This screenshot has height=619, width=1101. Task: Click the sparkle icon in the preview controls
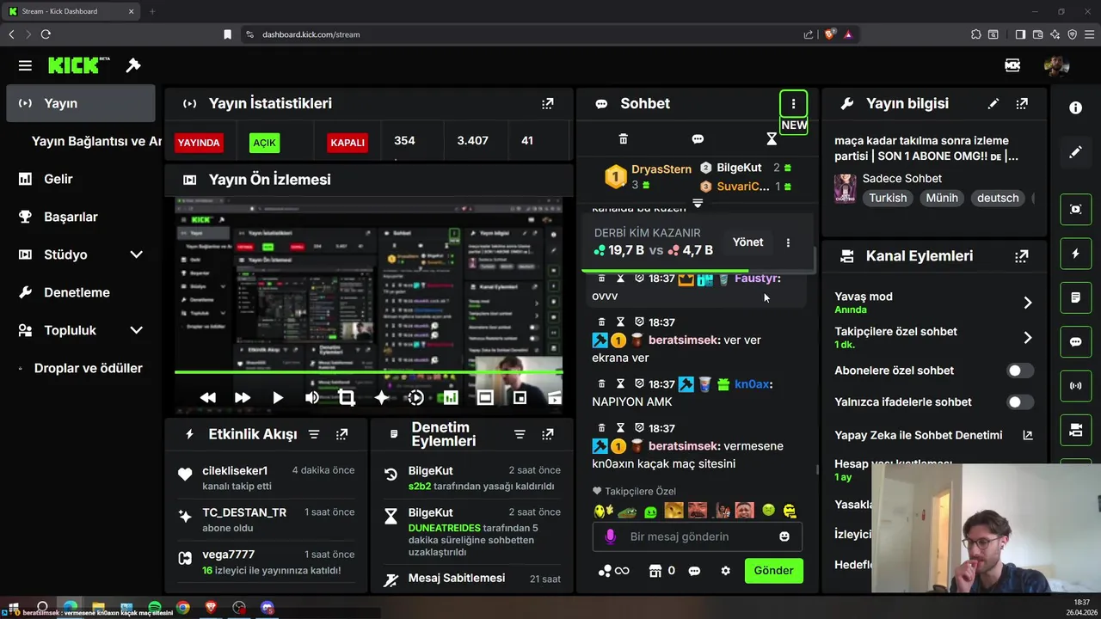[381, 397]
